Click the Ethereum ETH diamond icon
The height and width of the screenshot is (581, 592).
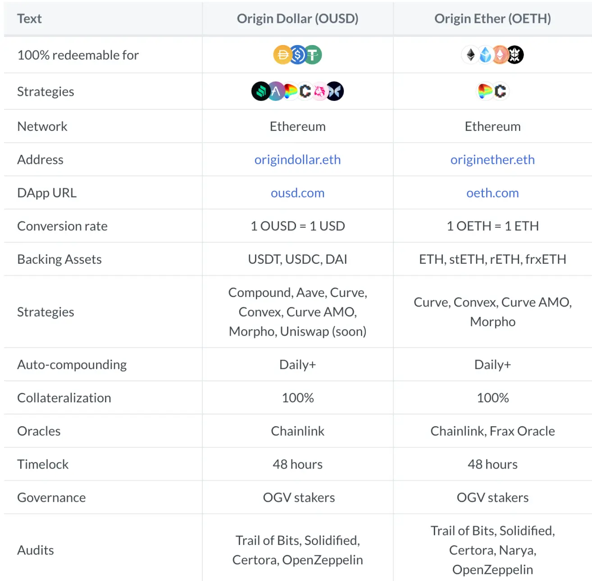click(x=470, y=55)
